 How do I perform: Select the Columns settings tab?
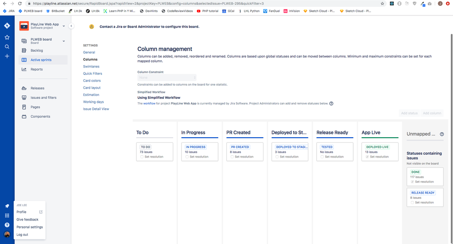[90, 59]
